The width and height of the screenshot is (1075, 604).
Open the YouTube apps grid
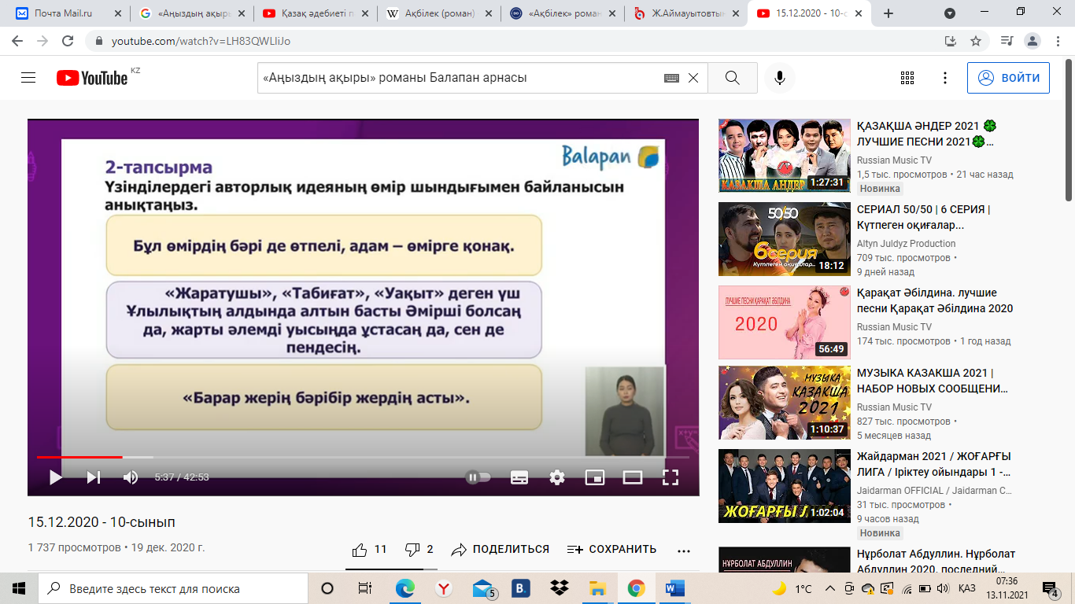pos(907,78)
